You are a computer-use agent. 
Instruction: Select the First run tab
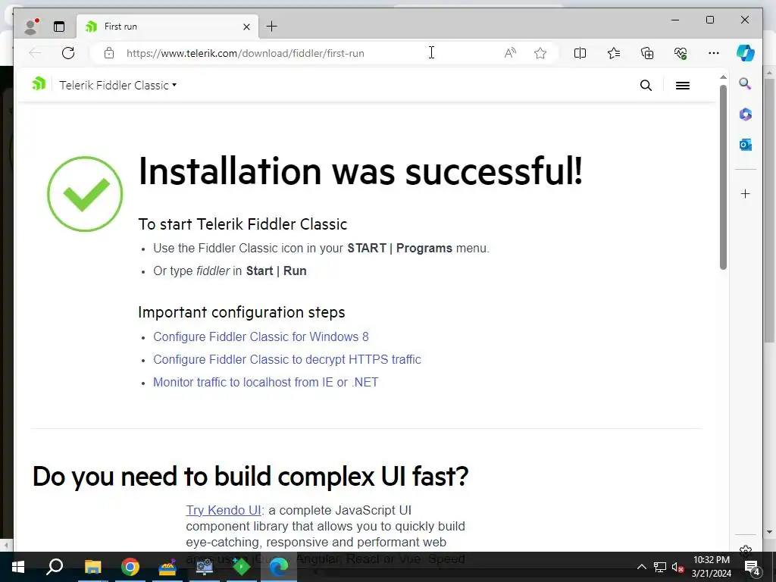[x=167, y=27]
